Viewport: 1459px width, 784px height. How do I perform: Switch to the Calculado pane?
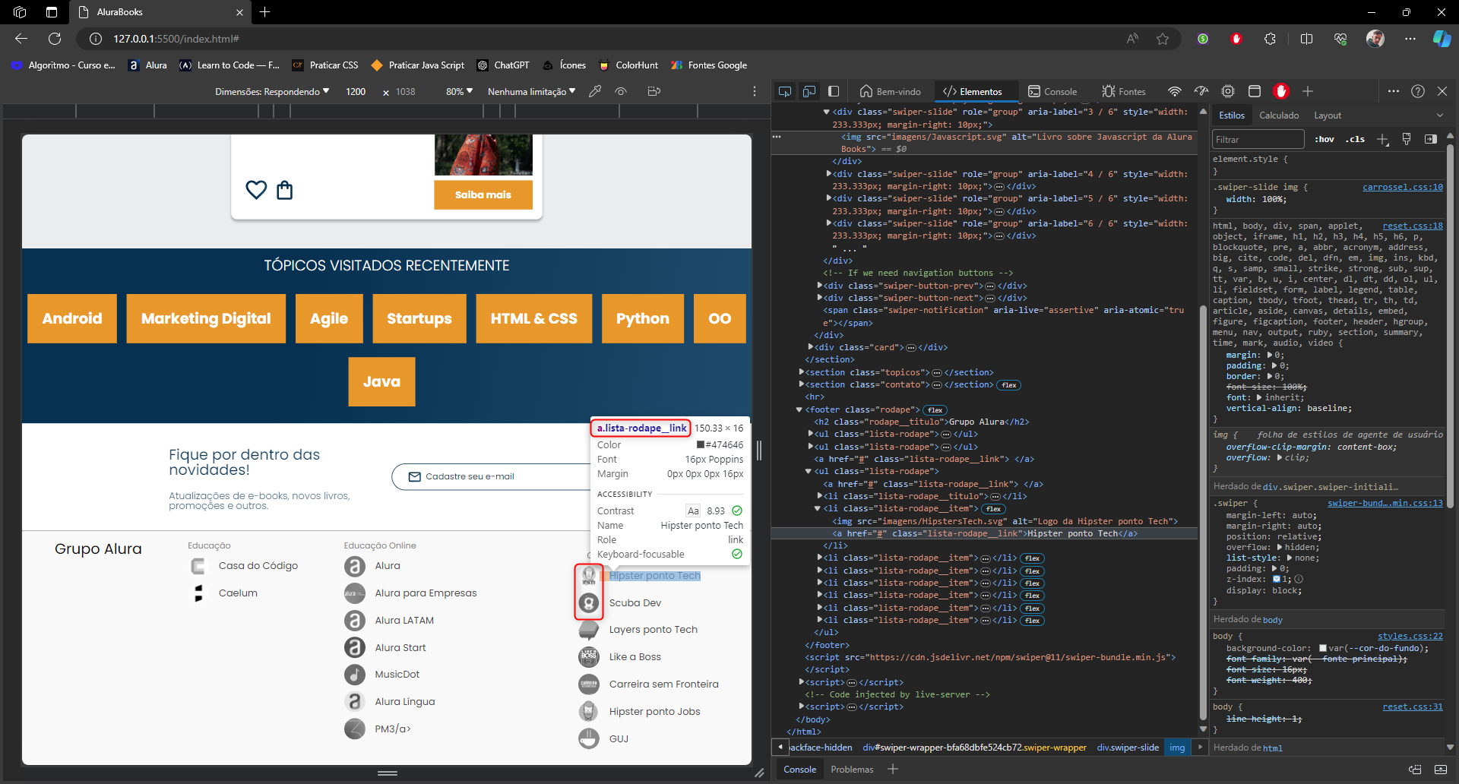[x=1279, y=115]
